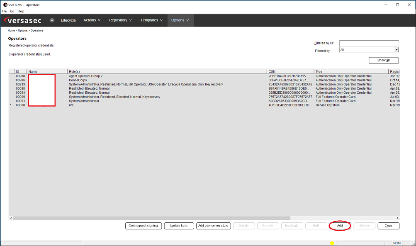The height and width of the screenshot is (246, 416).
Task: Click the Show all button
Action: (x=384, y=61)
